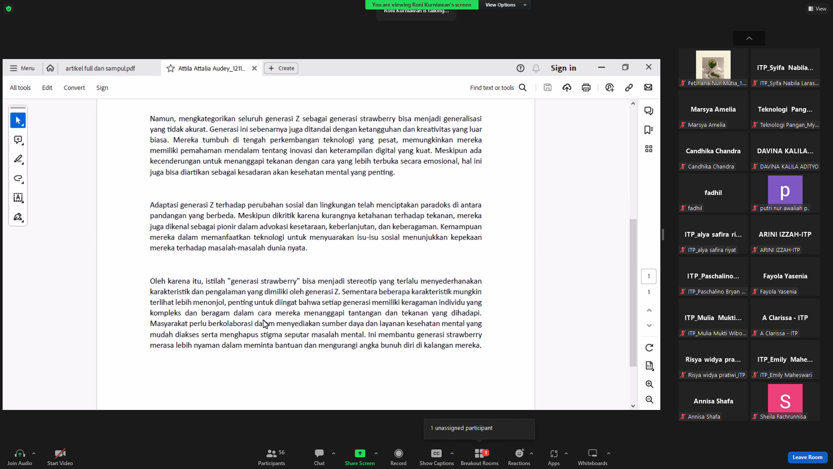The height and width of the screenshot is (469, 833).
Task: Expand chat options arrow beside Chat
Action: [x=334, y=453]
